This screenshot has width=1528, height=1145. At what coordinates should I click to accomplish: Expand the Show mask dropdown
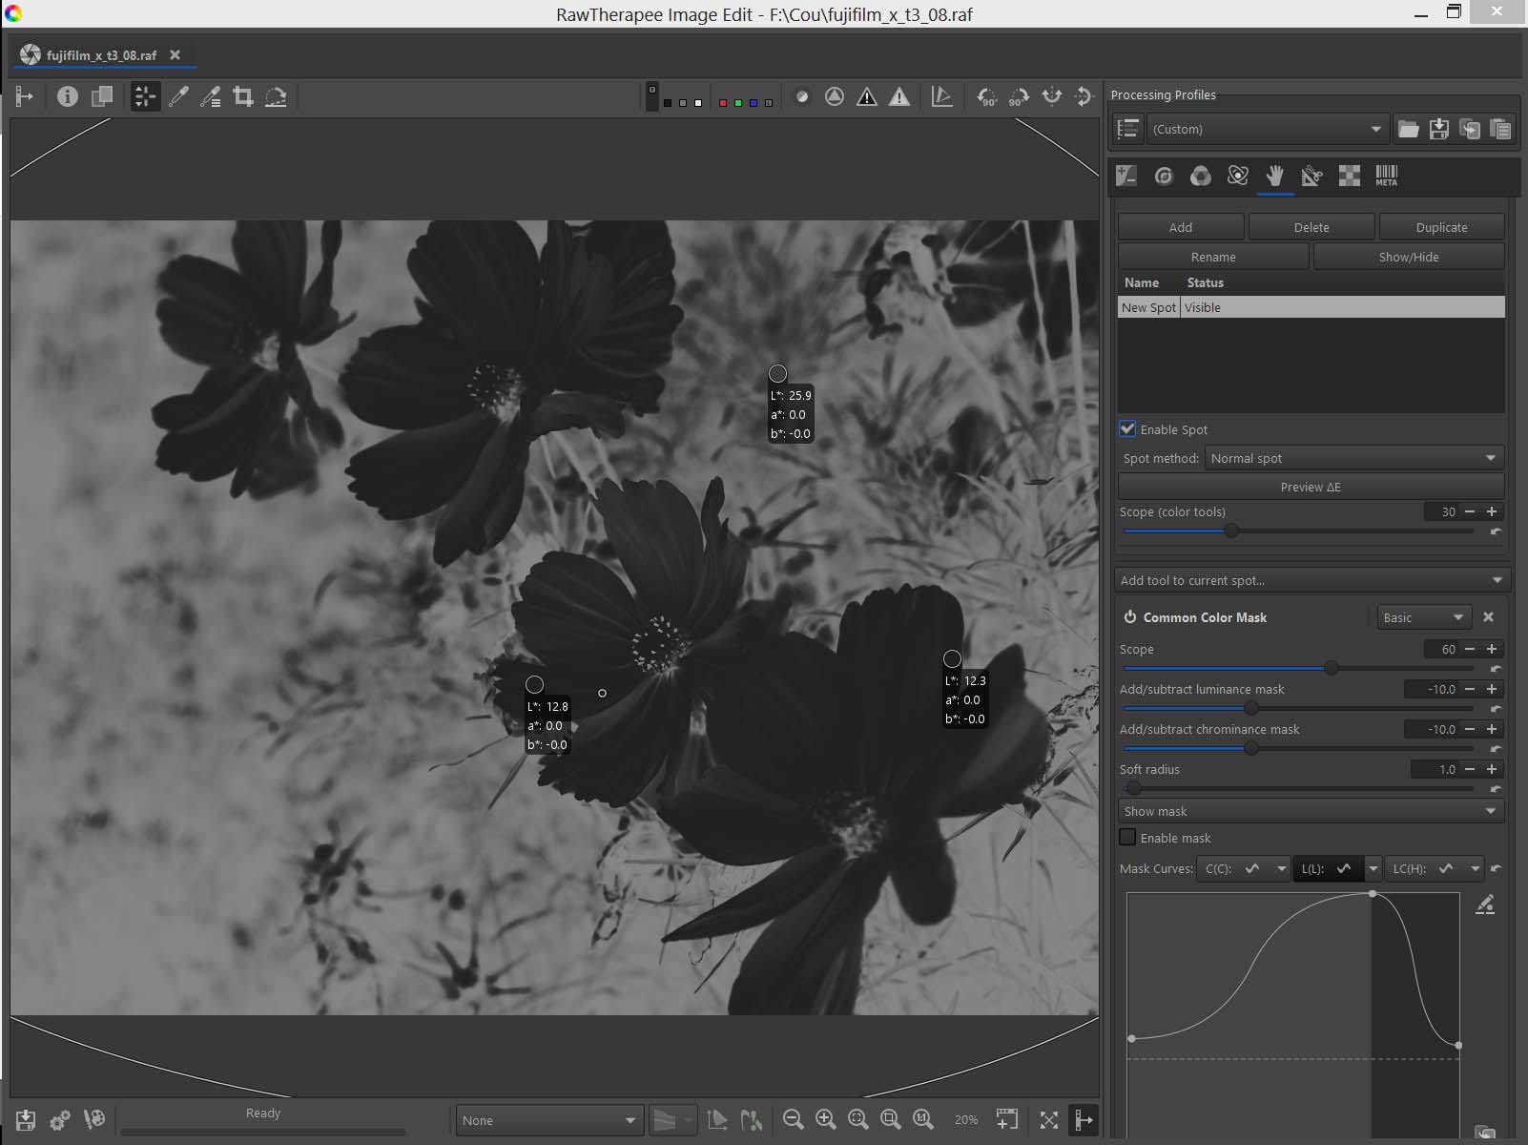1311,812
